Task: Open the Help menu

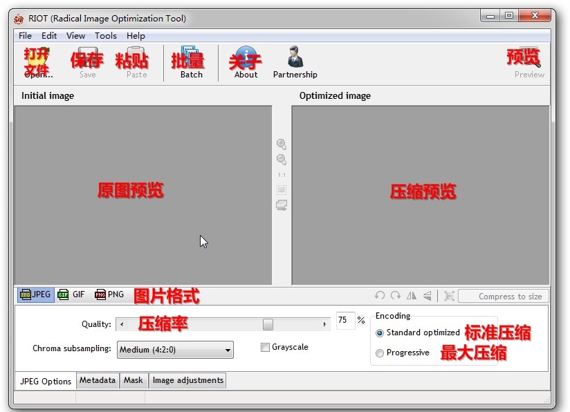Action: click(136, 36)
